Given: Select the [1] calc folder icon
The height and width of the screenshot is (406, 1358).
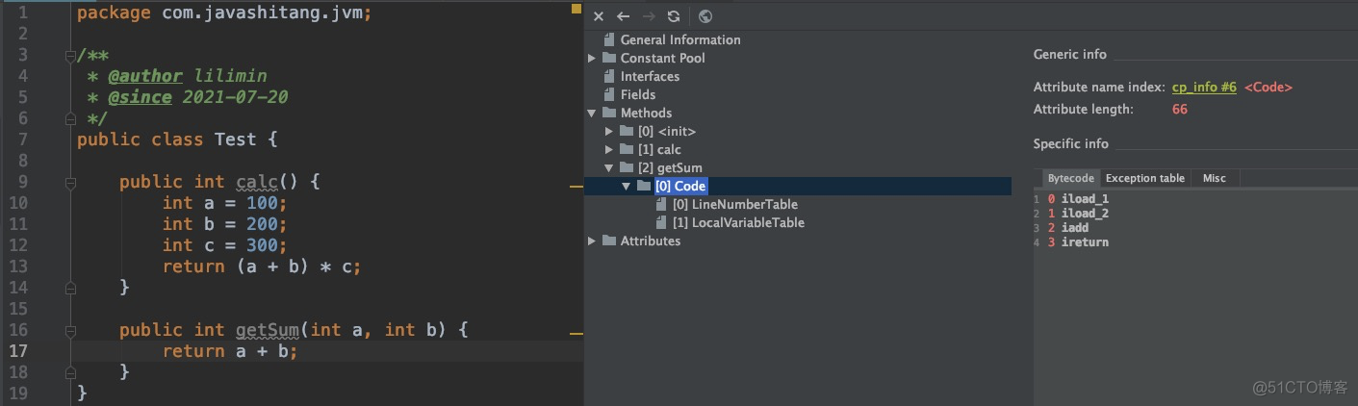Looking at the screenshot, I should 626,149.
